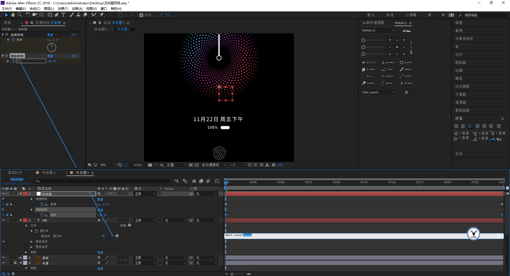Expand layer 3 指纹 twirl arrow
The image size is (510, 276).
pyautogui.click(x=21, y=258)
